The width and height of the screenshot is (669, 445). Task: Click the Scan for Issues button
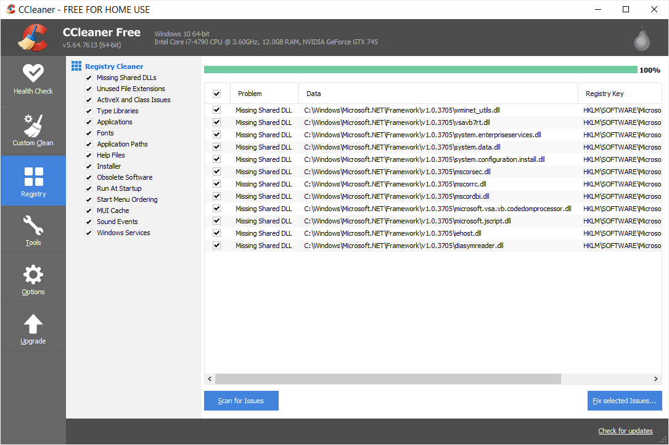click(x=241, y=401)
